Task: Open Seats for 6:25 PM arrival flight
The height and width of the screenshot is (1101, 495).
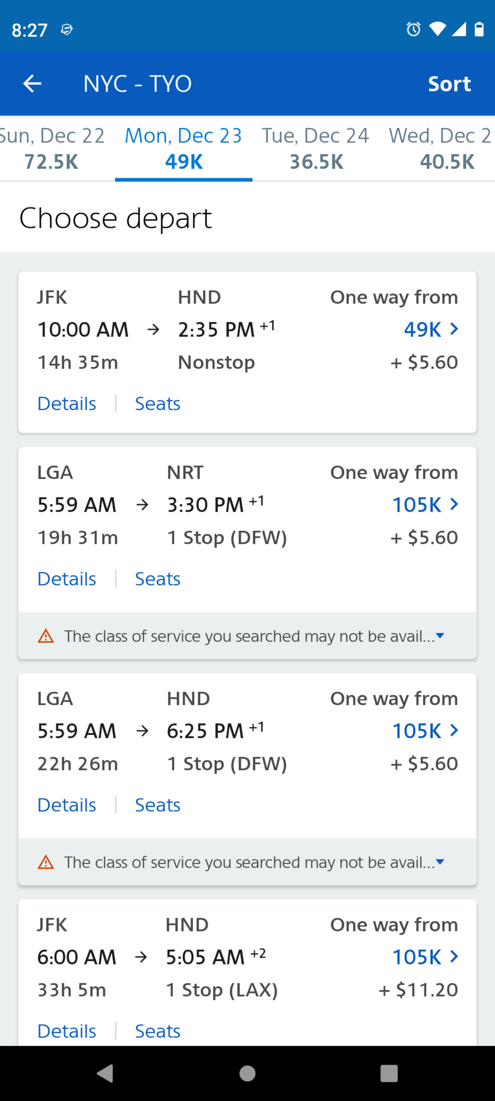Action: click(157, 805)
